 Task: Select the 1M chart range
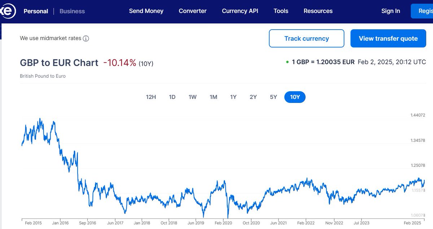click(x=213, y=97)
